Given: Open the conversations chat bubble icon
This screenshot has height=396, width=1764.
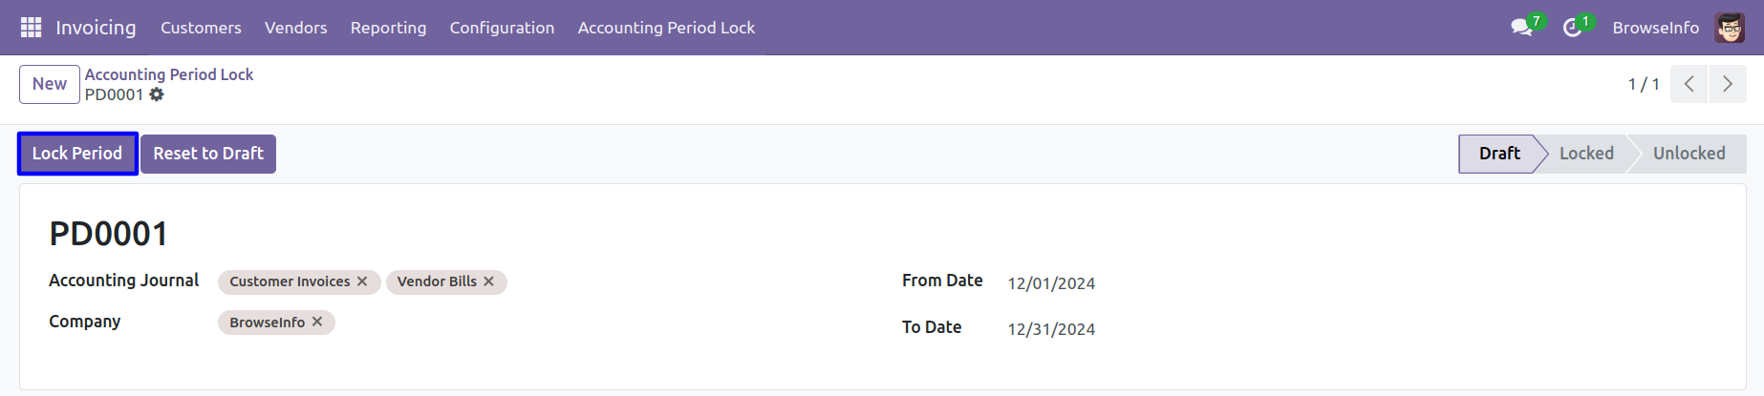Looking at the screenshot, I should [x=1520, y=28].
